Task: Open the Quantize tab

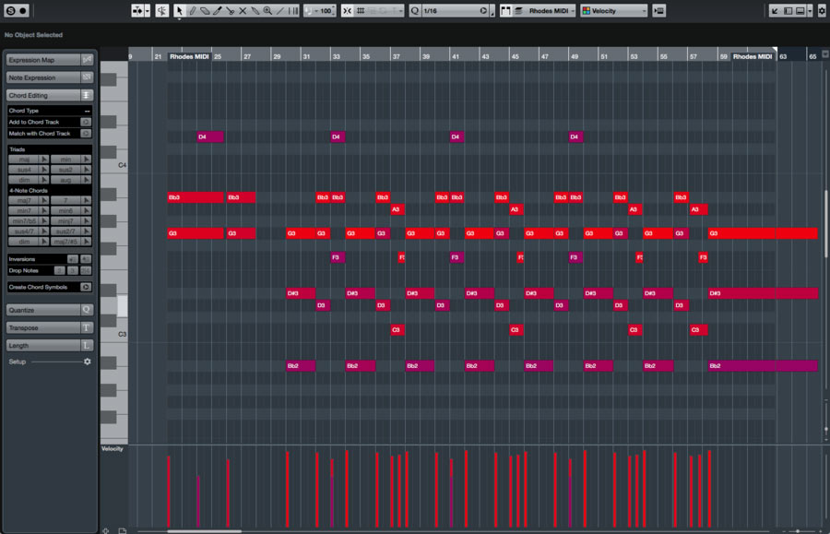Action: pyautogui.click(x=43, y=310)
